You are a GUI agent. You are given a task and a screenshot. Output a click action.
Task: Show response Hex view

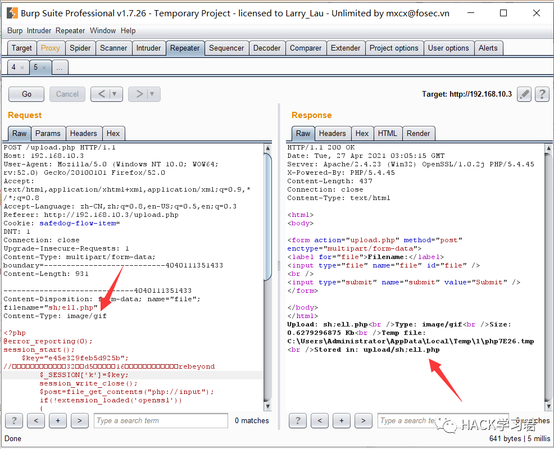point(362,134)
